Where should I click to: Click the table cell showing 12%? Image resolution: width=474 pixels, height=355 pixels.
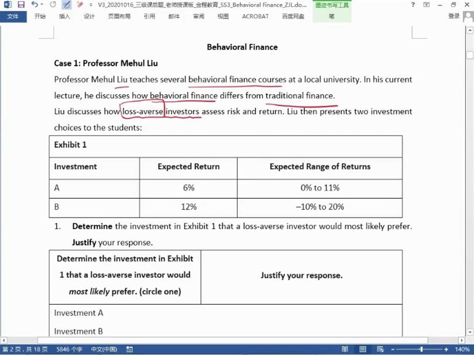pos(188,208)
